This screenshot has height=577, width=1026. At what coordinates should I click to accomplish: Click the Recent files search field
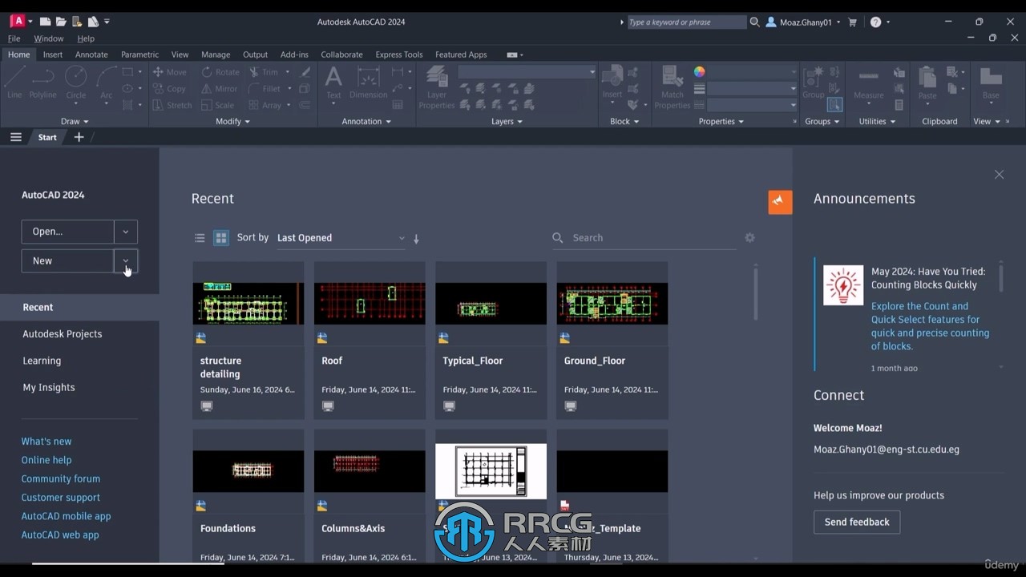(644, 238)
